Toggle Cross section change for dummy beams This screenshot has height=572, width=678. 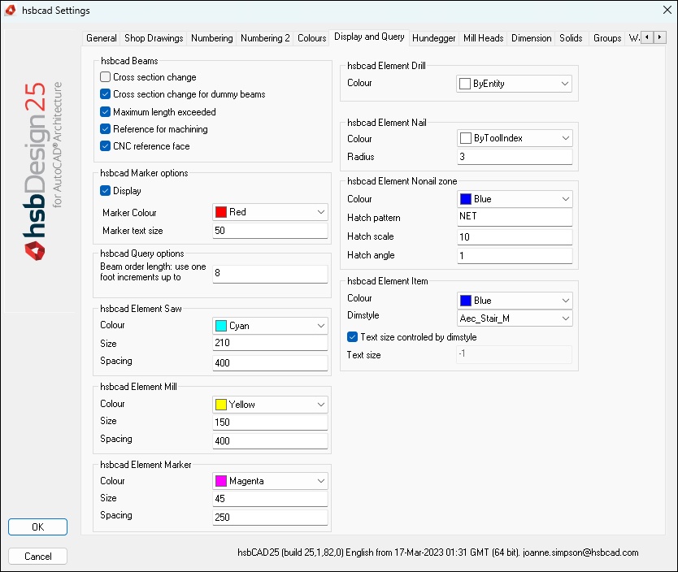coord(105,94)
